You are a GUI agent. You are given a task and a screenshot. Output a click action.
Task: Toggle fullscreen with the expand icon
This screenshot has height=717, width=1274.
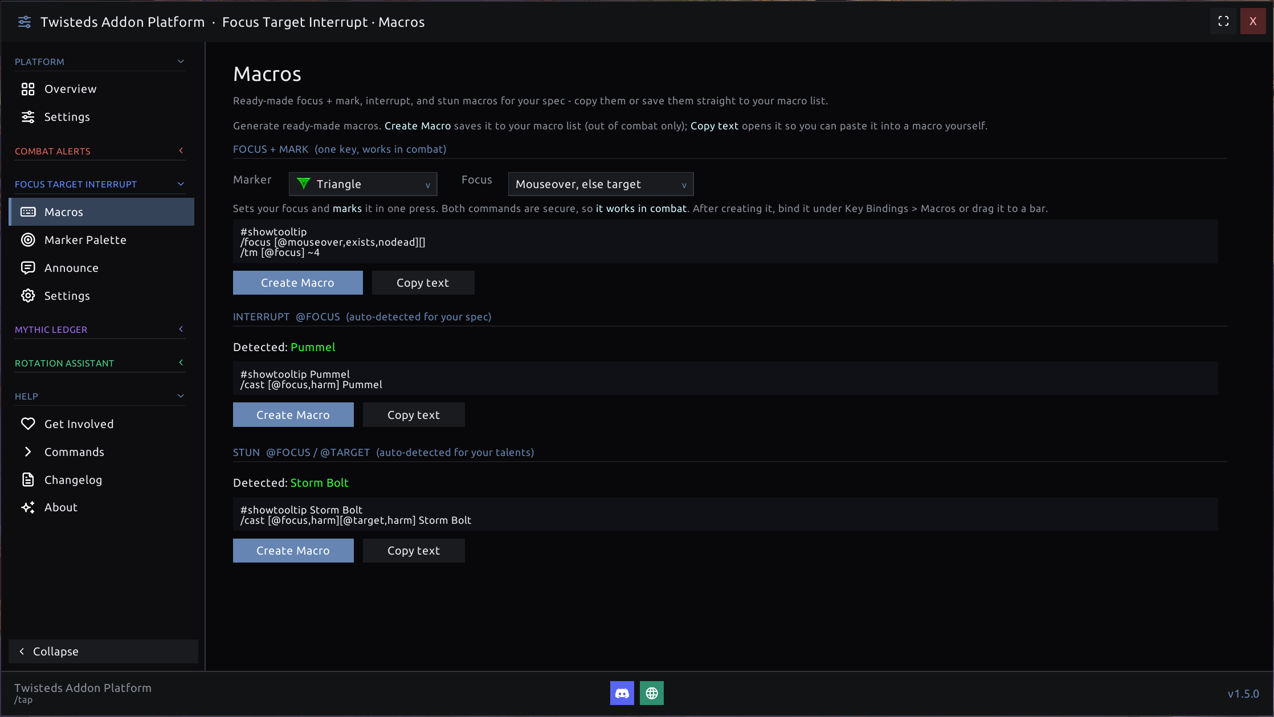tap(1223, 22)
